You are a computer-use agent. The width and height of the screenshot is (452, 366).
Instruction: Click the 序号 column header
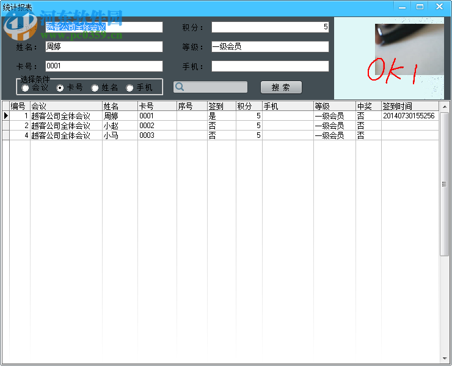tap(192, 106)
